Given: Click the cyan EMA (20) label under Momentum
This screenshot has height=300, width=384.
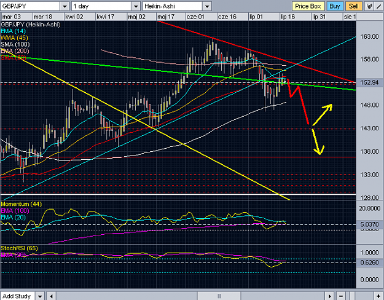Looking at the screenshot, I should 14,217.
